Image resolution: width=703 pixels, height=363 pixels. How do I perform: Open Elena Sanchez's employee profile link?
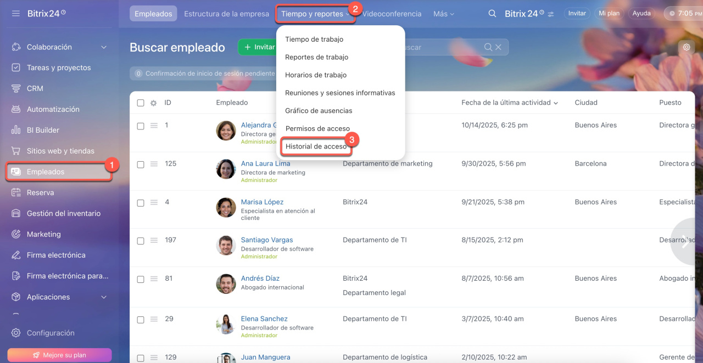[x=264, y=319]
